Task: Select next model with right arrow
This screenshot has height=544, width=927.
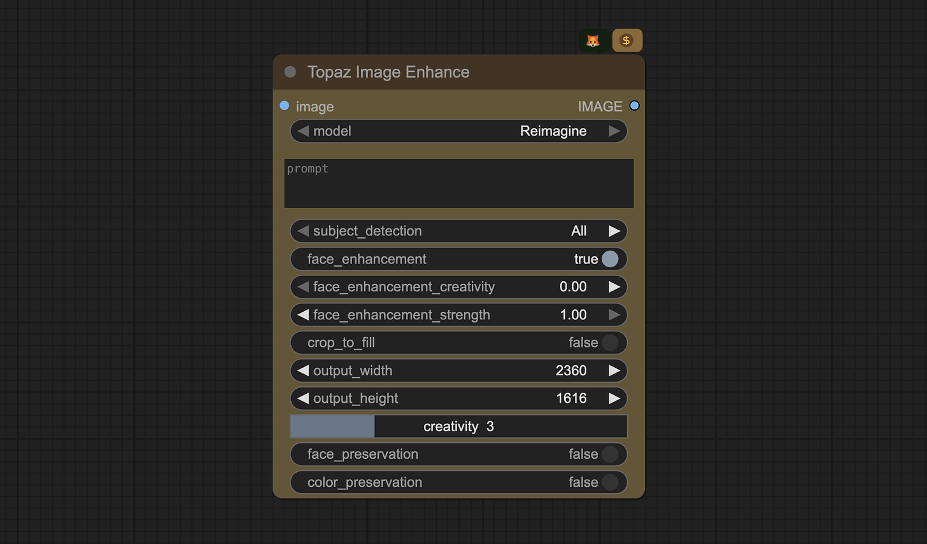Action: pyautogui.click(x=614, y=131)
